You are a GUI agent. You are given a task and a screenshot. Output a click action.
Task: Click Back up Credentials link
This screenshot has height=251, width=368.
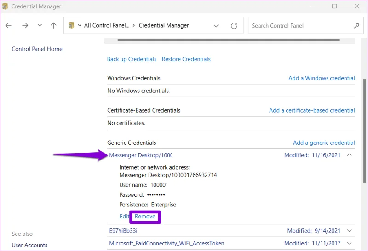pyautogui.click(x=132, y=59)
